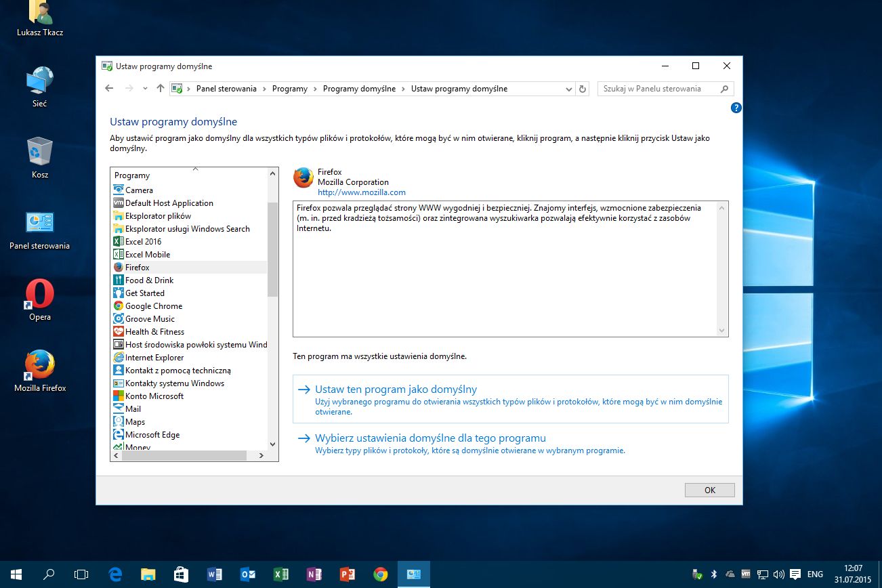The image size is (882, 588).
Task: Launch Word from the taskbar
Action: pyautogui.click(x=215, y=574)
